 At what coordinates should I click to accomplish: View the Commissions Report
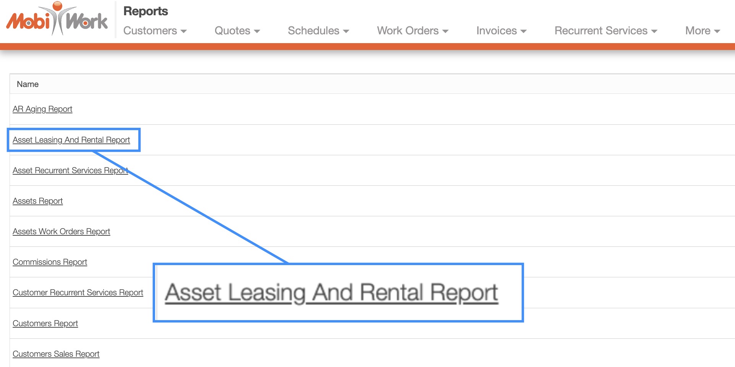coord(50,262)
